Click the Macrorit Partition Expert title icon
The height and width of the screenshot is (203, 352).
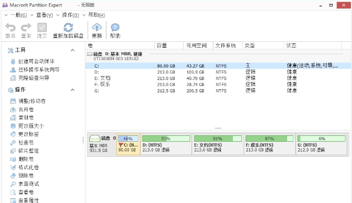point(5,5)
